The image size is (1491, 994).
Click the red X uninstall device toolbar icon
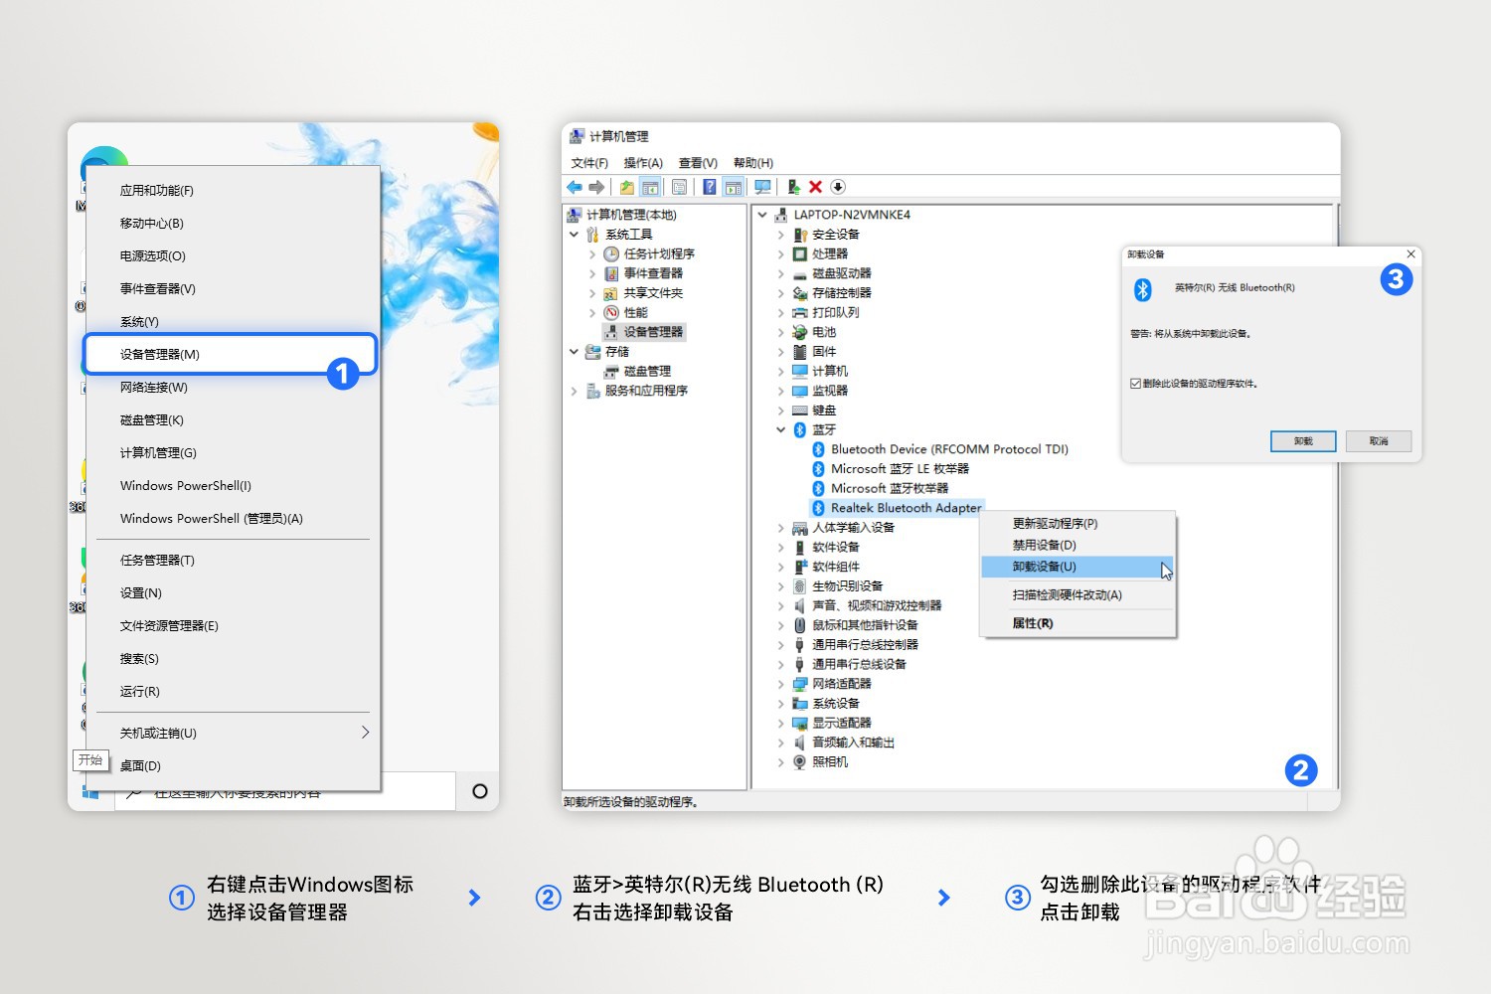coord(816,187)
